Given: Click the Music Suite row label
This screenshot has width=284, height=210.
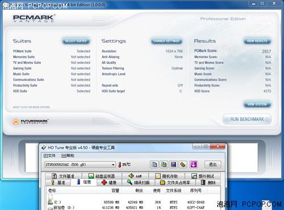Looking at the screenshot, I should (x=21, y=74).
